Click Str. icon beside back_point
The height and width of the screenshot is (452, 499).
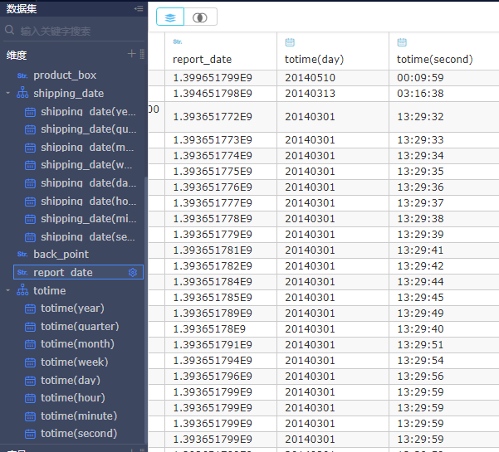(x=22, y=255)
